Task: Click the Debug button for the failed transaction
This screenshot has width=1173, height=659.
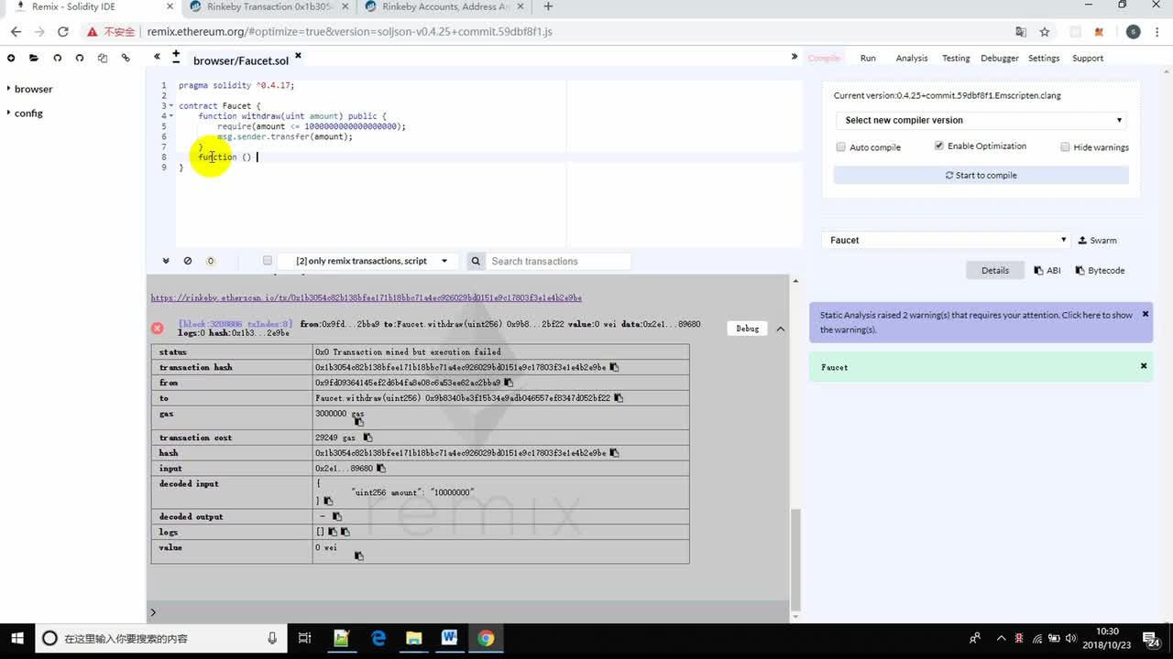Action: pos(747,329)
